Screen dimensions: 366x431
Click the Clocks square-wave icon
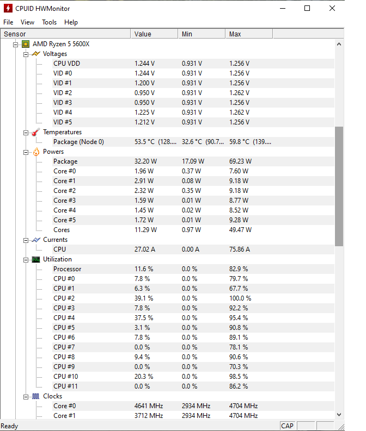click(36, 396)
